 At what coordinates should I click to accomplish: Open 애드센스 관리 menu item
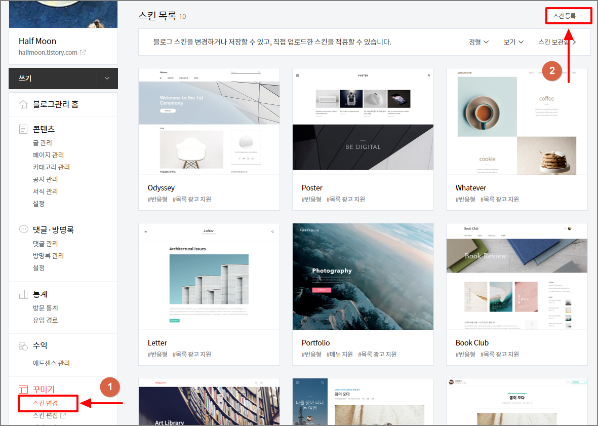[x=51, y=363]
